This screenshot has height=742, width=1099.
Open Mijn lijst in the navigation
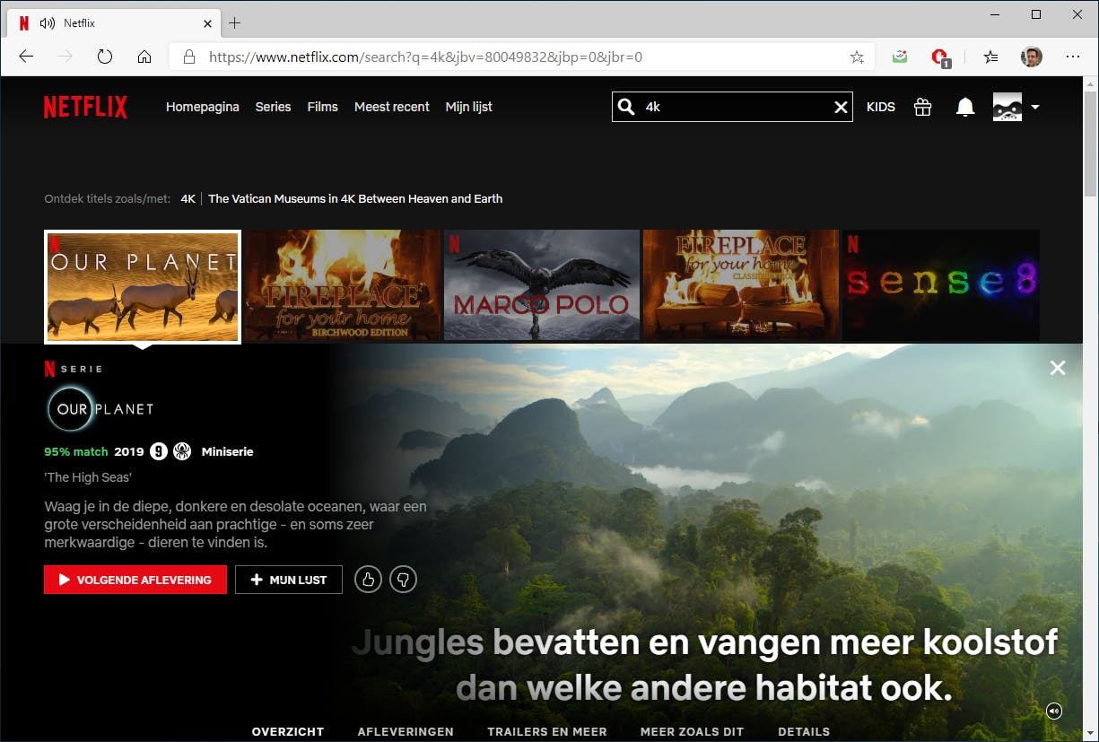click(469, 107)
